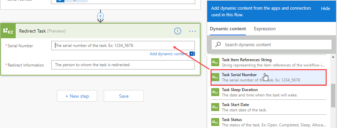This screenshot has height=128, width=337.
Task: Click the dynamic content list scrollbar up arrow
Action: (333, 57)
